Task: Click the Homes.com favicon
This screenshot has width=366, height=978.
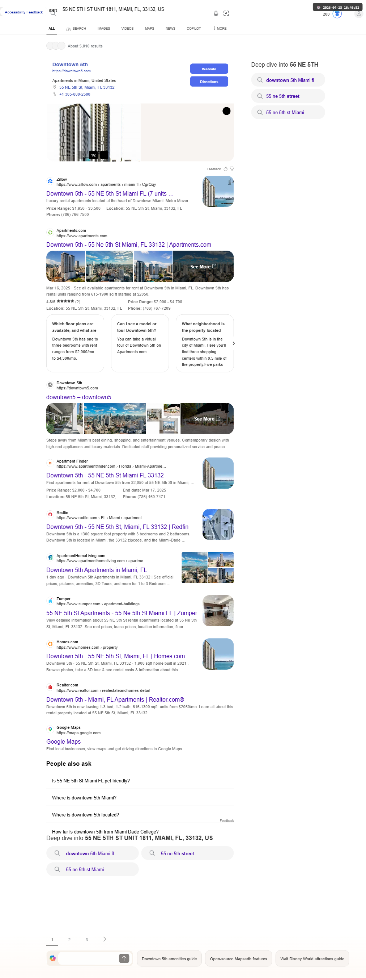Action: click(50, 644)
